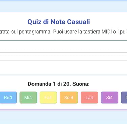Click the word Suona in the question prompt
This screenshot has width=127, height=124.
click(81, 84)
